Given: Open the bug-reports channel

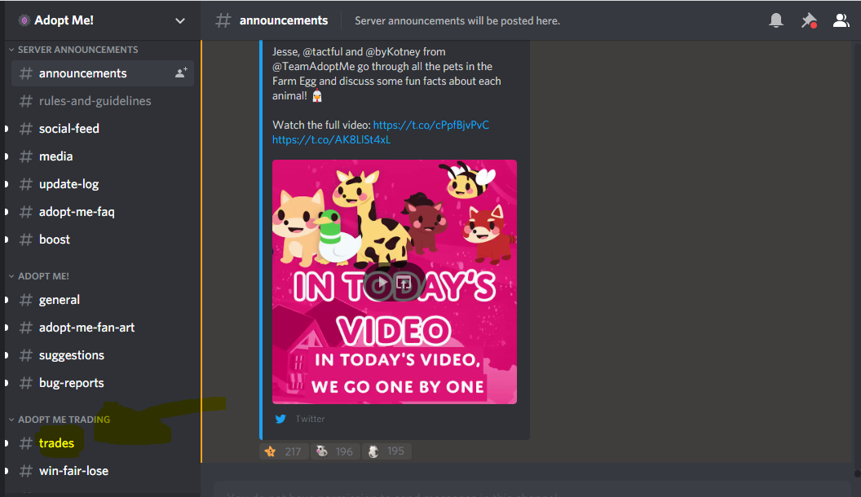Looking at the screenshot, I should (x=103, y=383).
